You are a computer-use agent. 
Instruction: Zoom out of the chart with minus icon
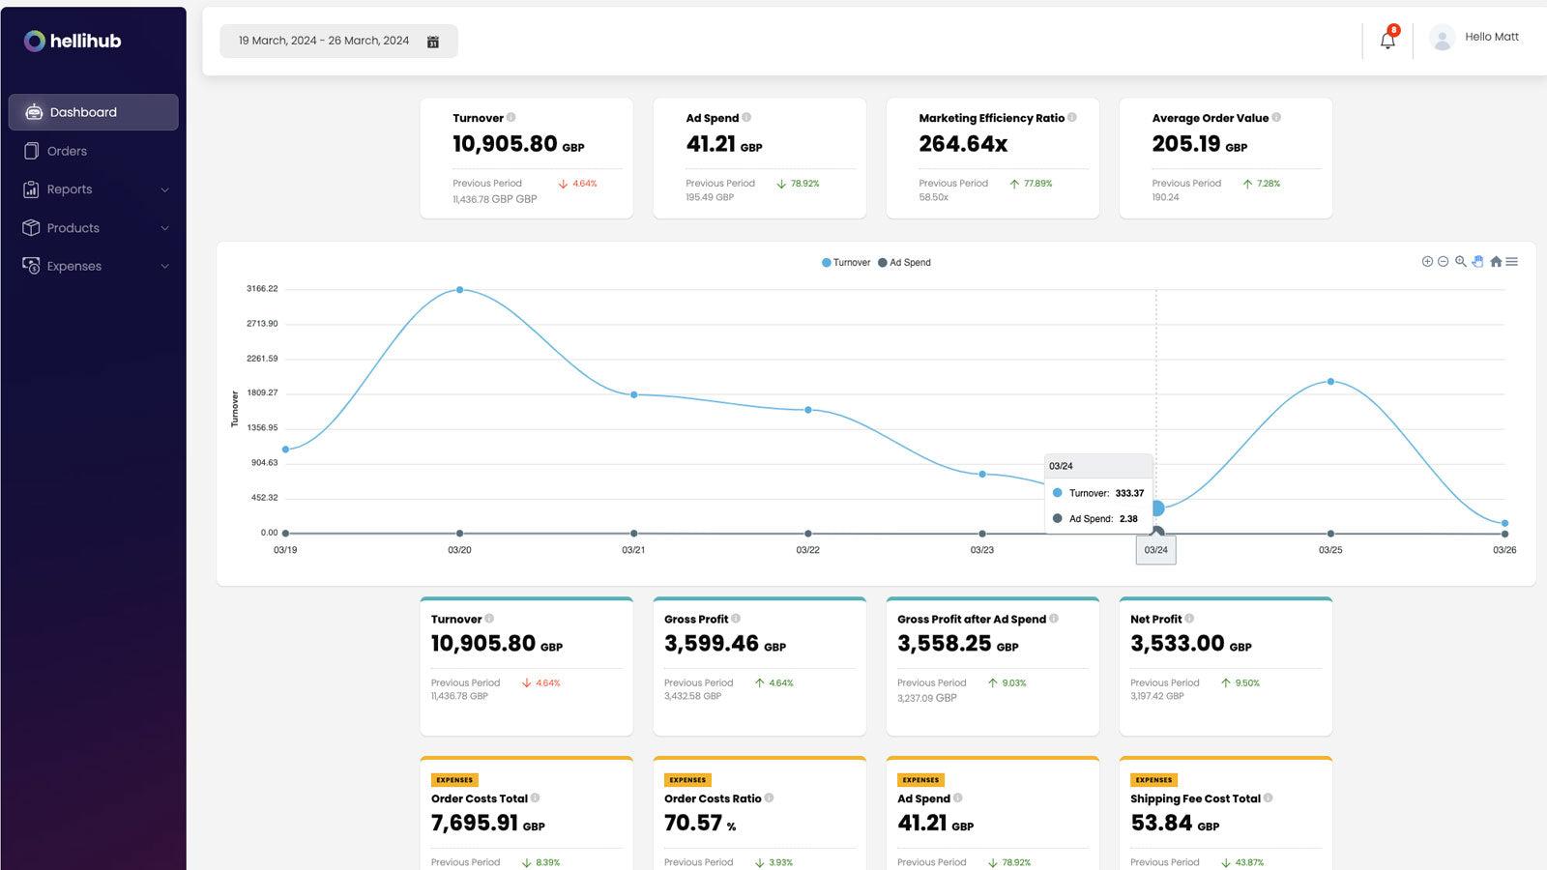point(1443,261)
